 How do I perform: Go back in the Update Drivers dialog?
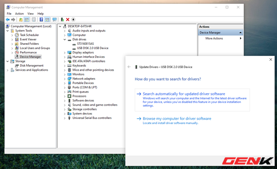(129, 67)
